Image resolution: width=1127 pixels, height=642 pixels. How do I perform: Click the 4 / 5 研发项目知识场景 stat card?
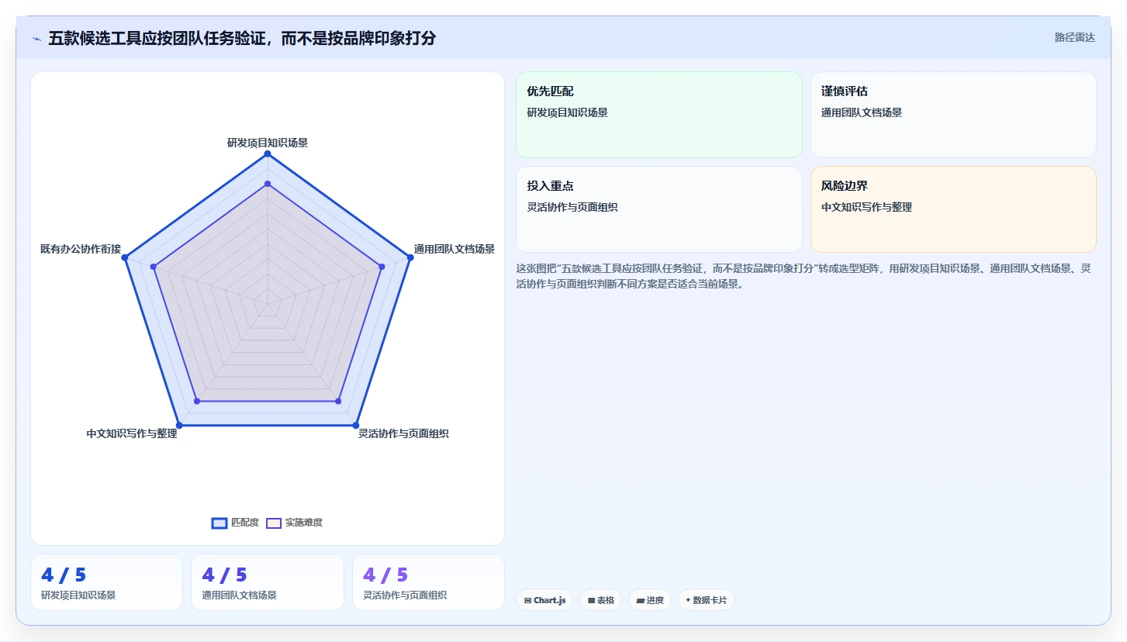pos(106,582)
